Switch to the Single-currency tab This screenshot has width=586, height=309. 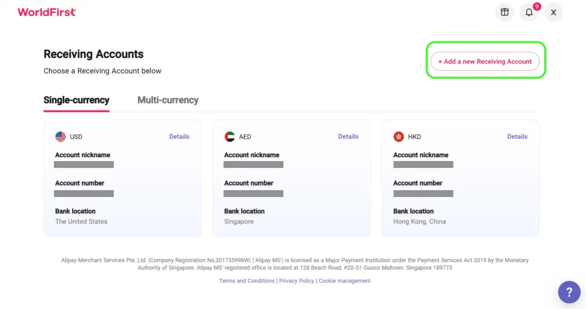76,100
